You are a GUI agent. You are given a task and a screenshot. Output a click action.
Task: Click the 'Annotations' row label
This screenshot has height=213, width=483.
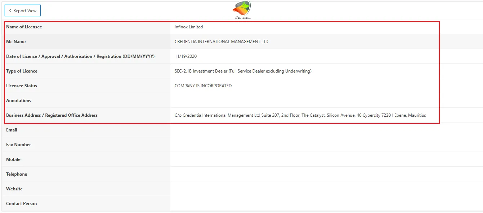[x=19, y=101]
